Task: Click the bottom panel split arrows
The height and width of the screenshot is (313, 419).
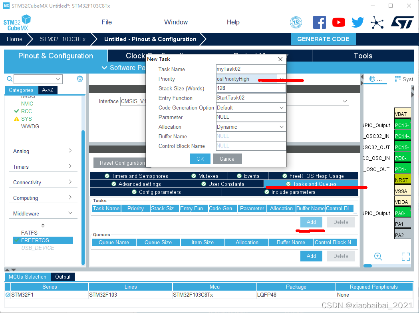Action: point(10,270)
